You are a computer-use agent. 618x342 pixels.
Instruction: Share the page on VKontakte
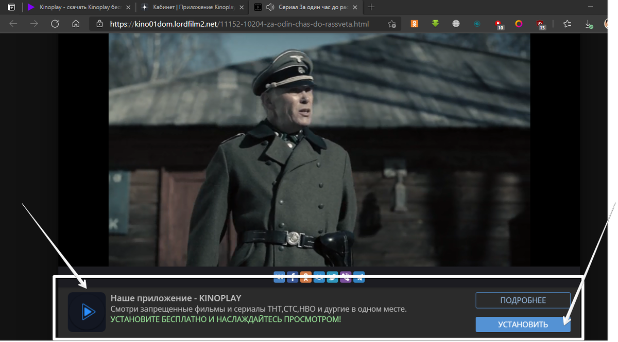pyautogui.click(x=280, y=277)
